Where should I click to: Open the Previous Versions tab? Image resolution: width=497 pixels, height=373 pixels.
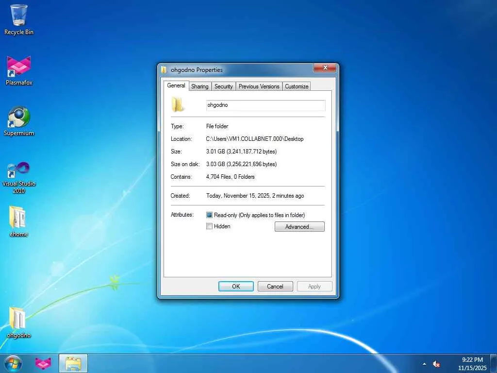pyautogui.click(x=259, y=86)
